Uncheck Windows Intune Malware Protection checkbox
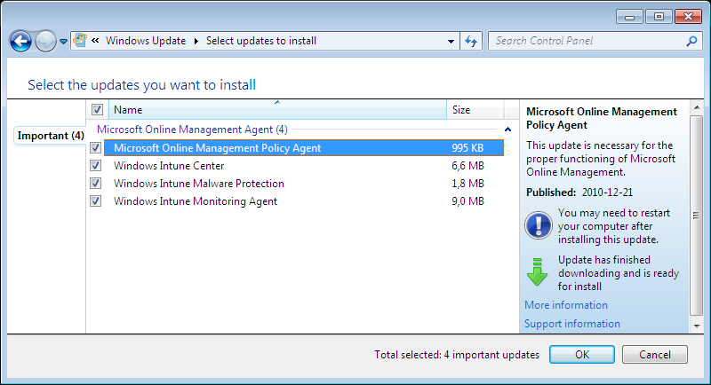The height and width of the screenshot is (385, 711). pos(96,184)
